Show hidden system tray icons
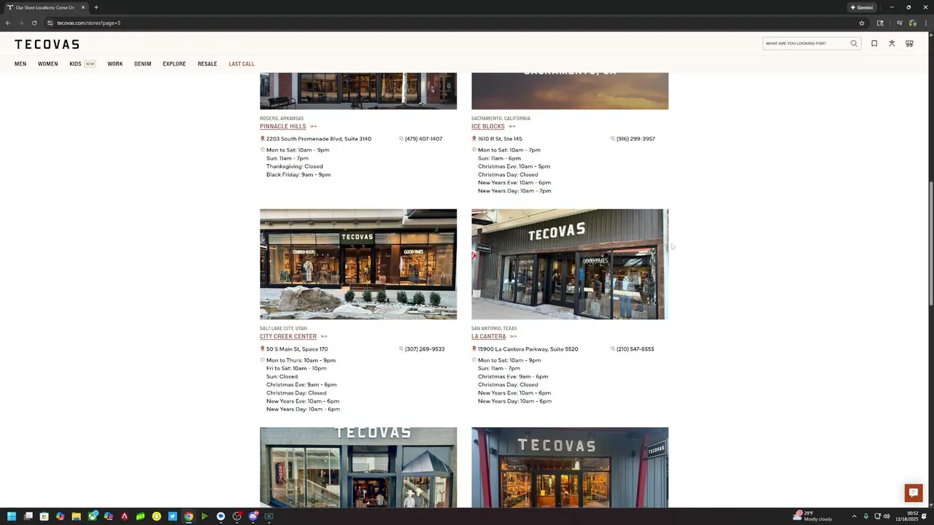This screenshot has width=934, height=525. point(854,516)
